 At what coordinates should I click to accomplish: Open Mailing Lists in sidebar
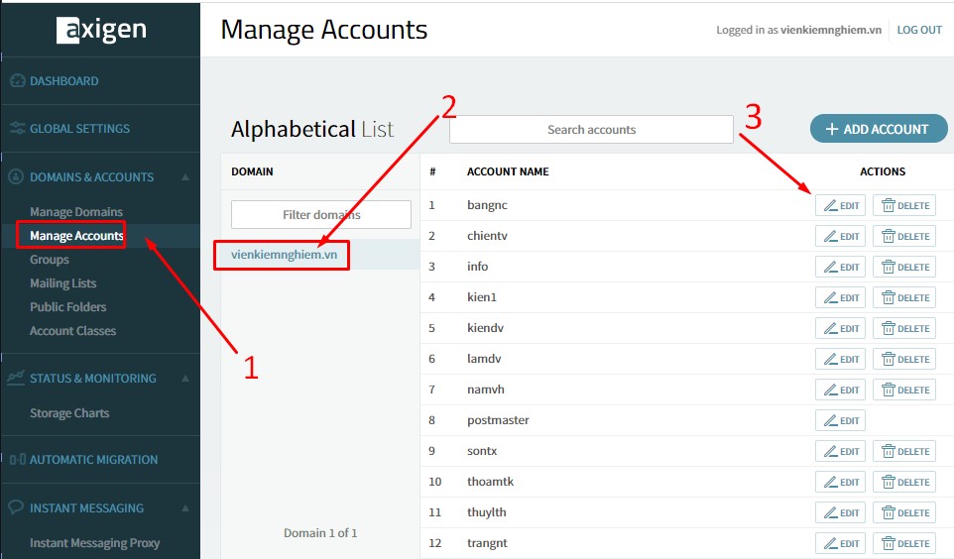point(63,282)
